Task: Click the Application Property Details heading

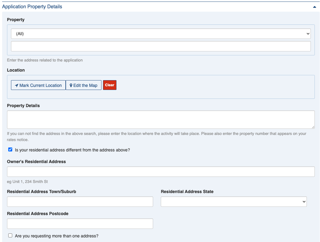Action: (32, 7)
